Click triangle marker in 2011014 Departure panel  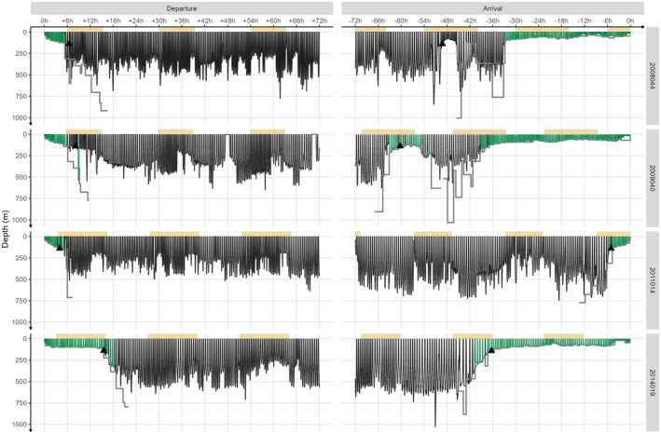tap(60, 248)
